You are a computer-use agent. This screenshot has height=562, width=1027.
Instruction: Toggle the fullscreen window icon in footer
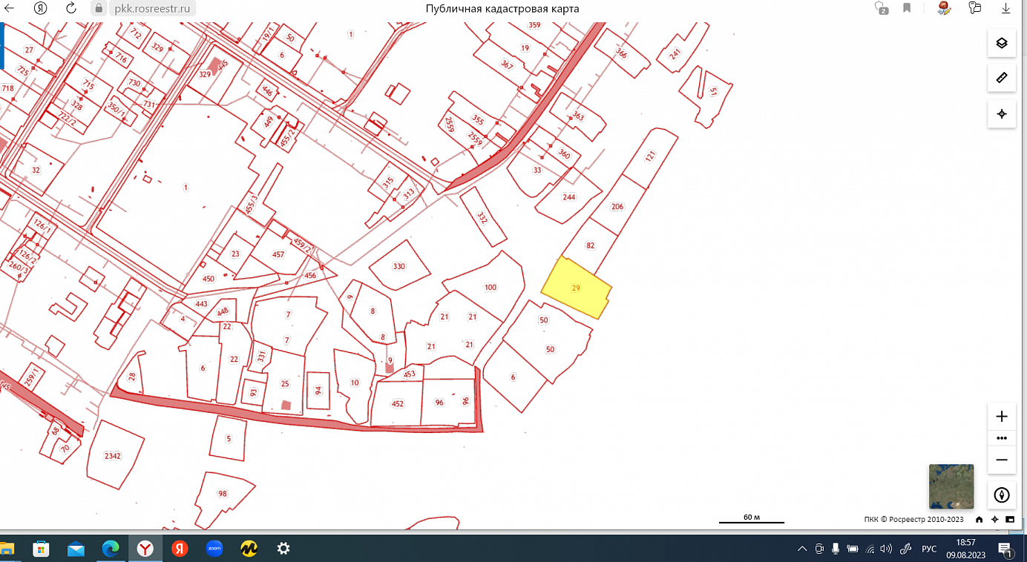(x=1010, y=520)
